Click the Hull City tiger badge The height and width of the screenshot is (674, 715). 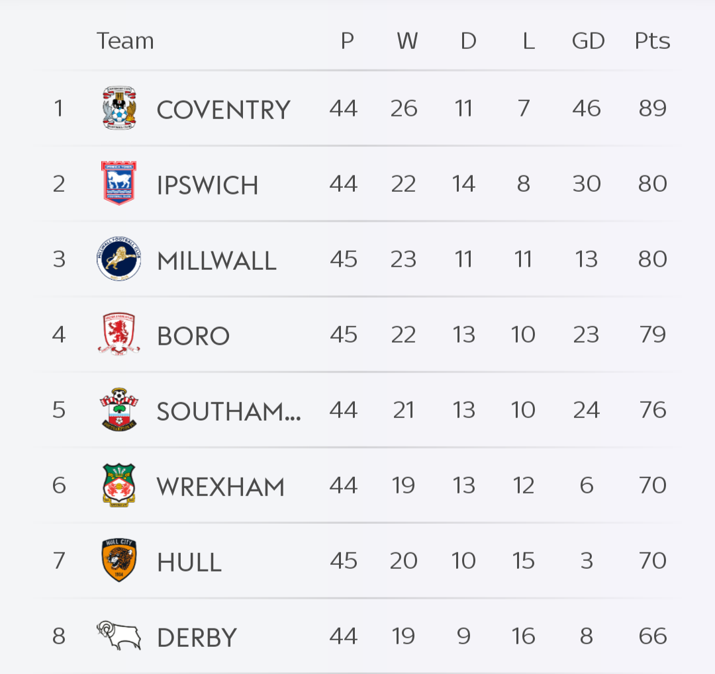click(x=119, y=560)
